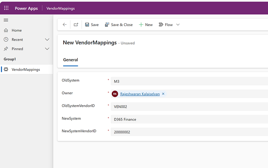
Task: Expand the Pinned section chevron
Action: coord(47,49)
